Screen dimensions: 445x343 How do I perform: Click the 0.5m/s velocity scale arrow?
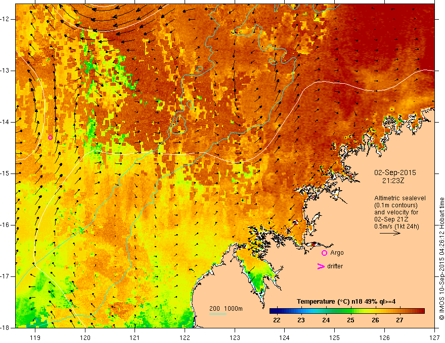click(390, 233)
